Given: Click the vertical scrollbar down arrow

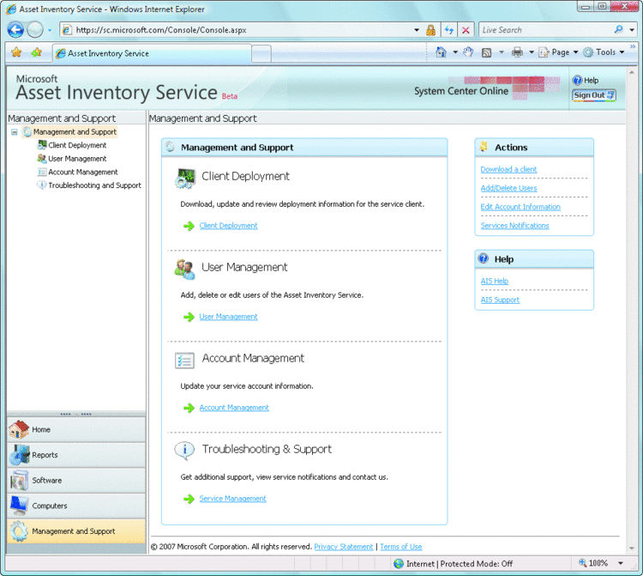Looking at the screenshot, I should pos(632,549).
